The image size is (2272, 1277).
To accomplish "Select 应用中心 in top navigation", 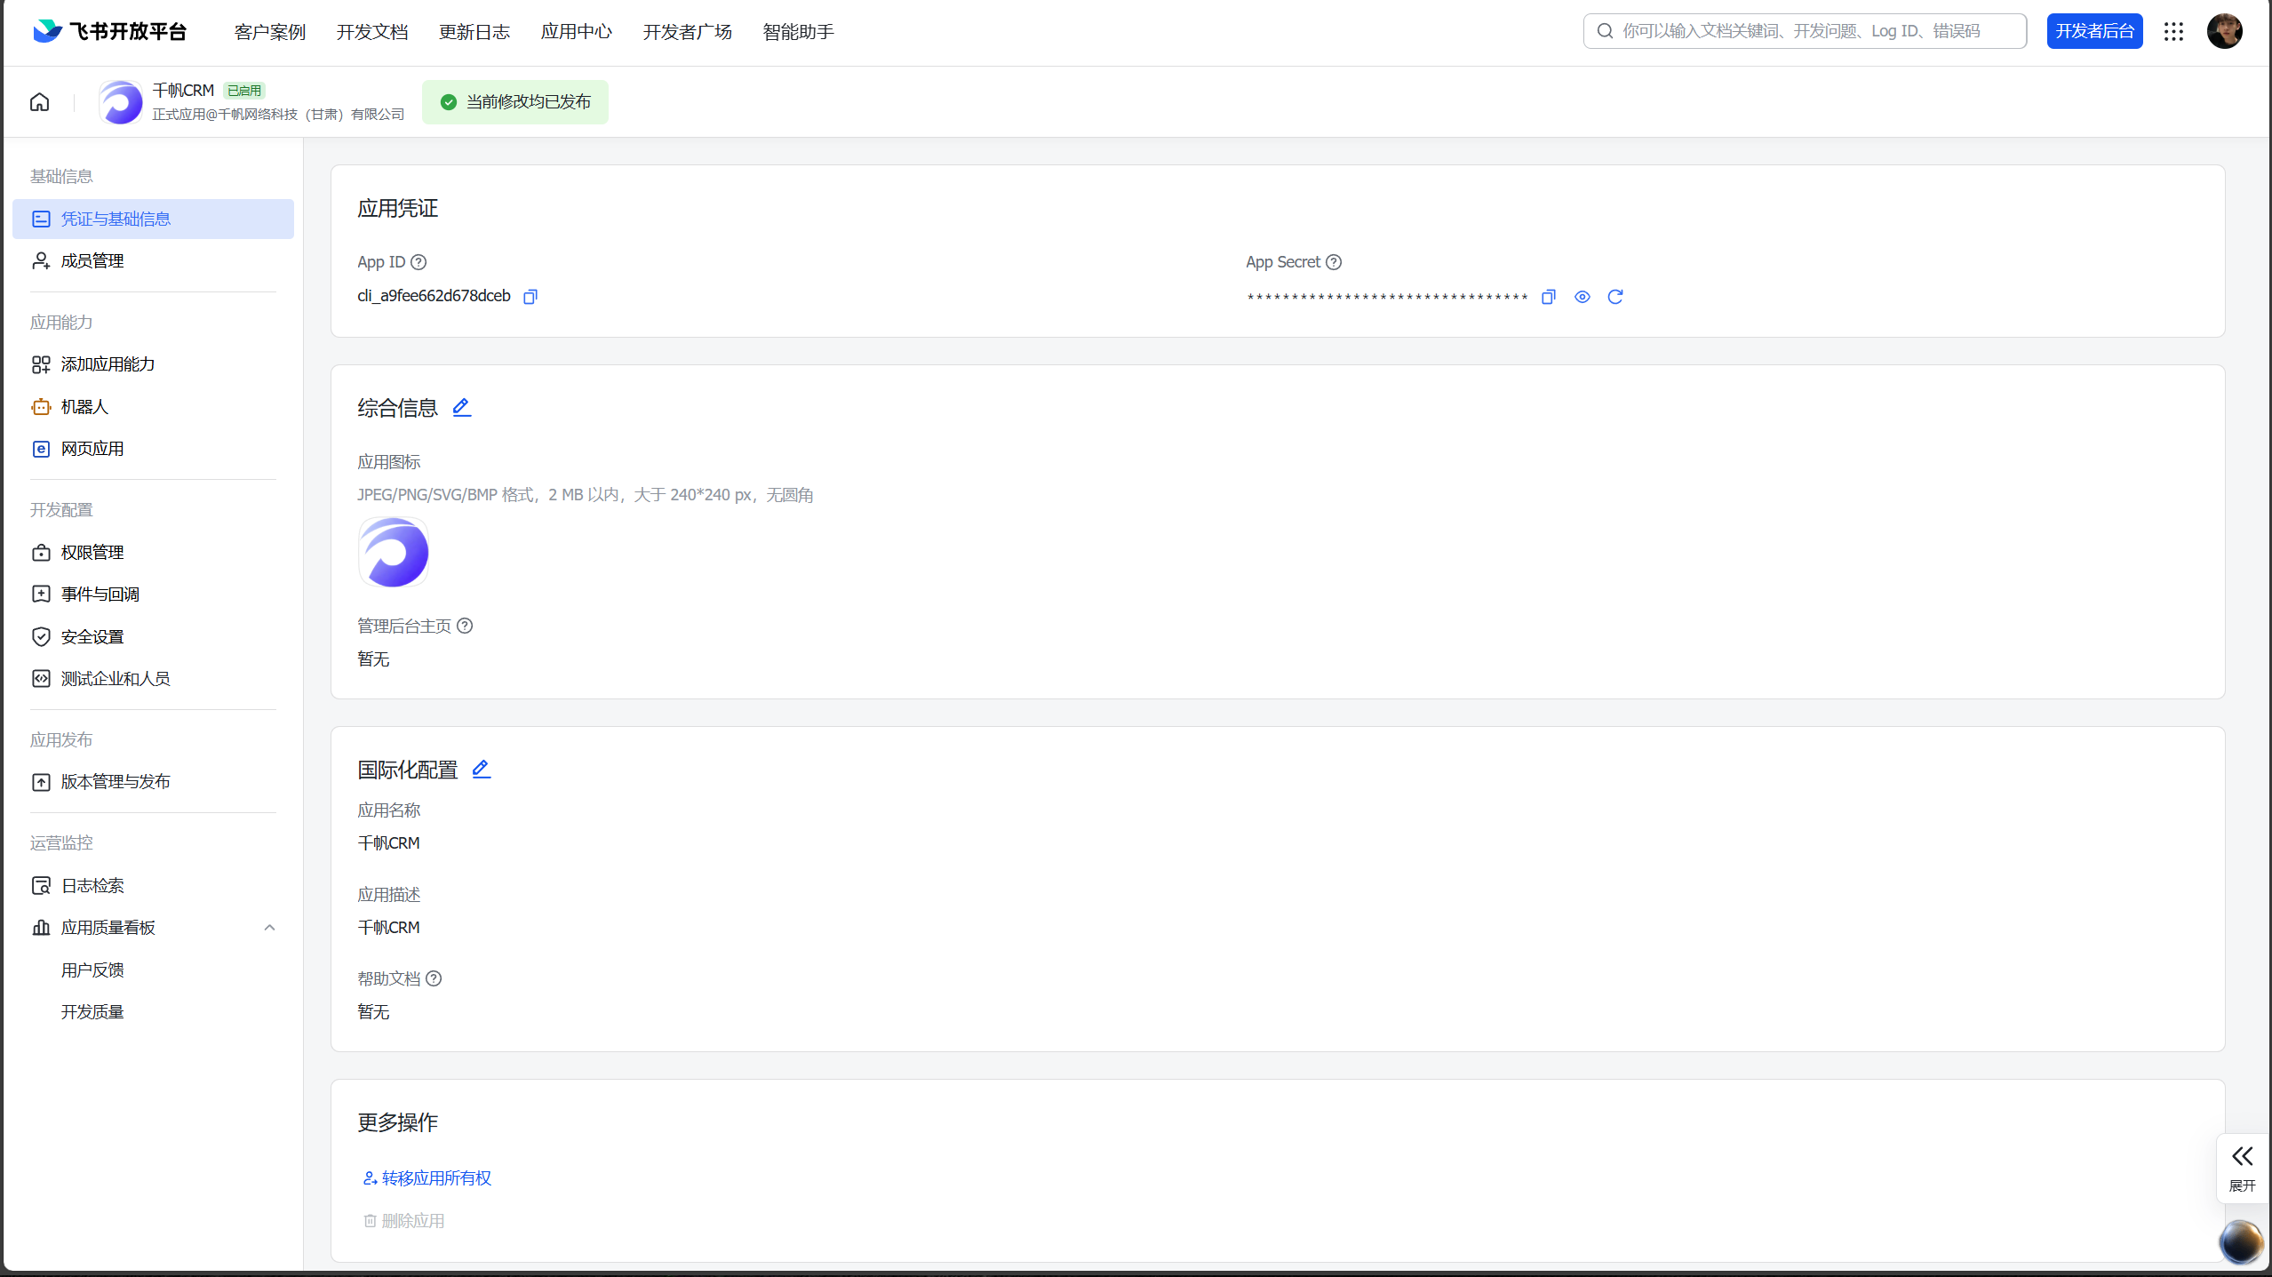I will (576, 32).
